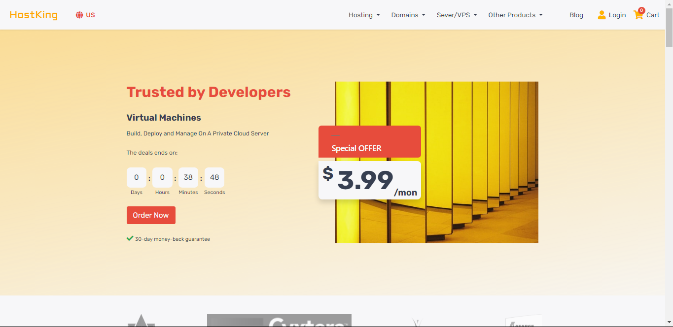This screenshot has width=673, height=327.
Task: Click the vertical page scrollbar thumb
Action: coord(669,25)
